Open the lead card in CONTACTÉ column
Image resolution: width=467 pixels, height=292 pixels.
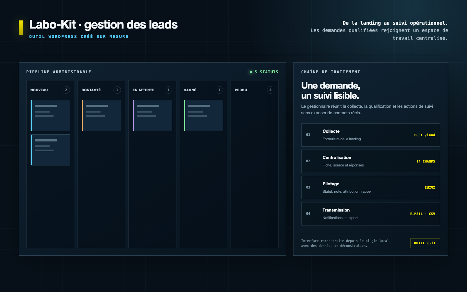coord(101,116)
